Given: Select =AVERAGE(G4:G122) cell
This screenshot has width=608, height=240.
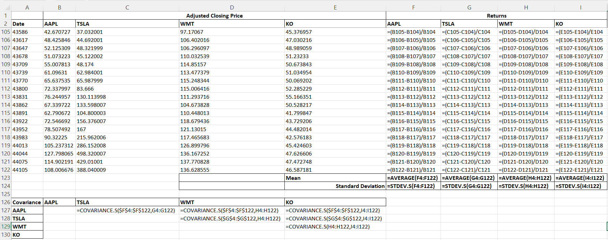Looking at the screenshot, I should [x=469, y=178].
